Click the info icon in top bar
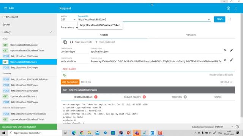The width and height of the screenshot is (243, 136). pos(228,8)
